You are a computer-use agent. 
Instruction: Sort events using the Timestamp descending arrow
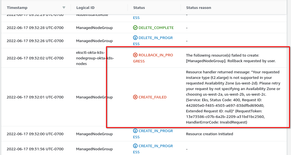(64, 8)
